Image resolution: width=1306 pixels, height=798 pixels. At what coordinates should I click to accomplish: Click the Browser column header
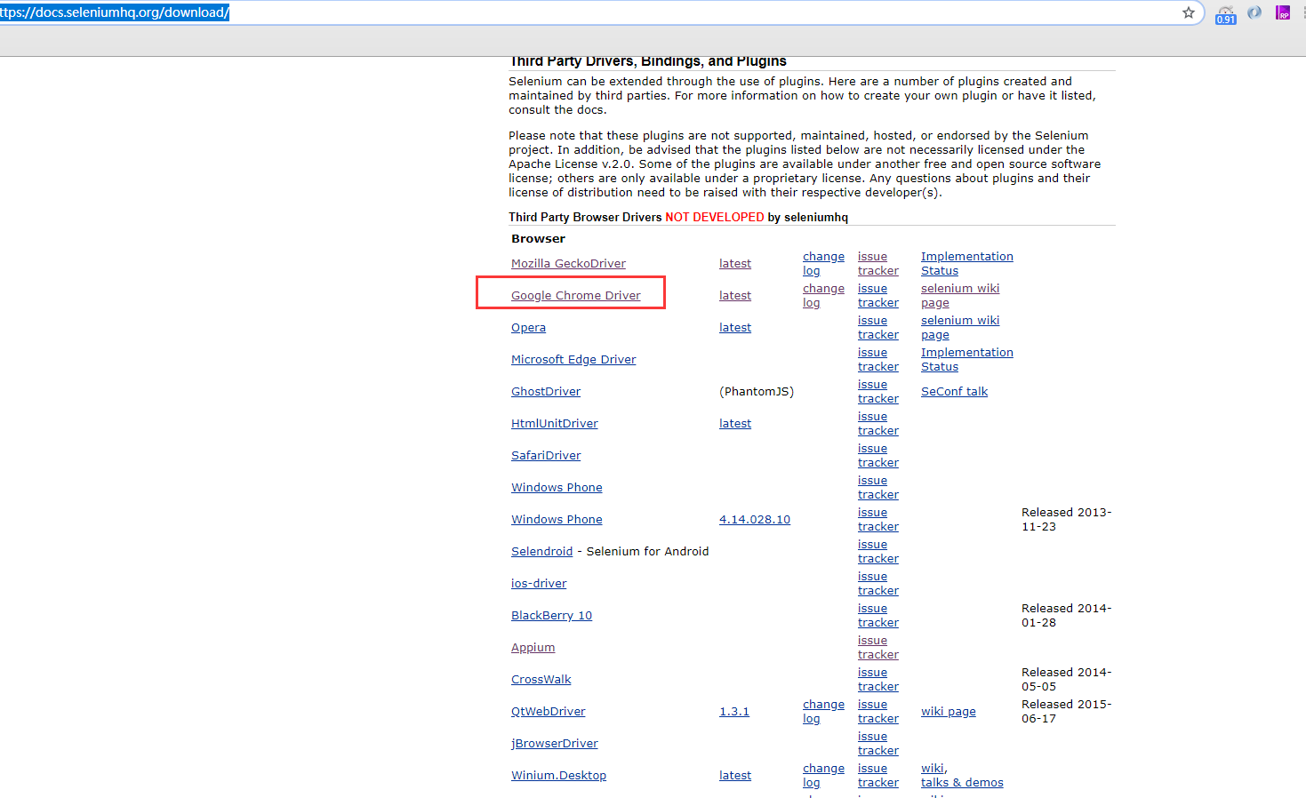[538, 238]
